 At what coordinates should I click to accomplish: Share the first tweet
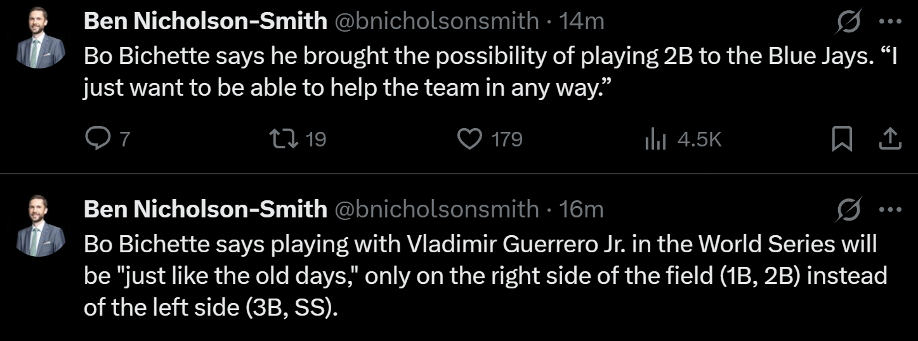click(x=890, y=139)
